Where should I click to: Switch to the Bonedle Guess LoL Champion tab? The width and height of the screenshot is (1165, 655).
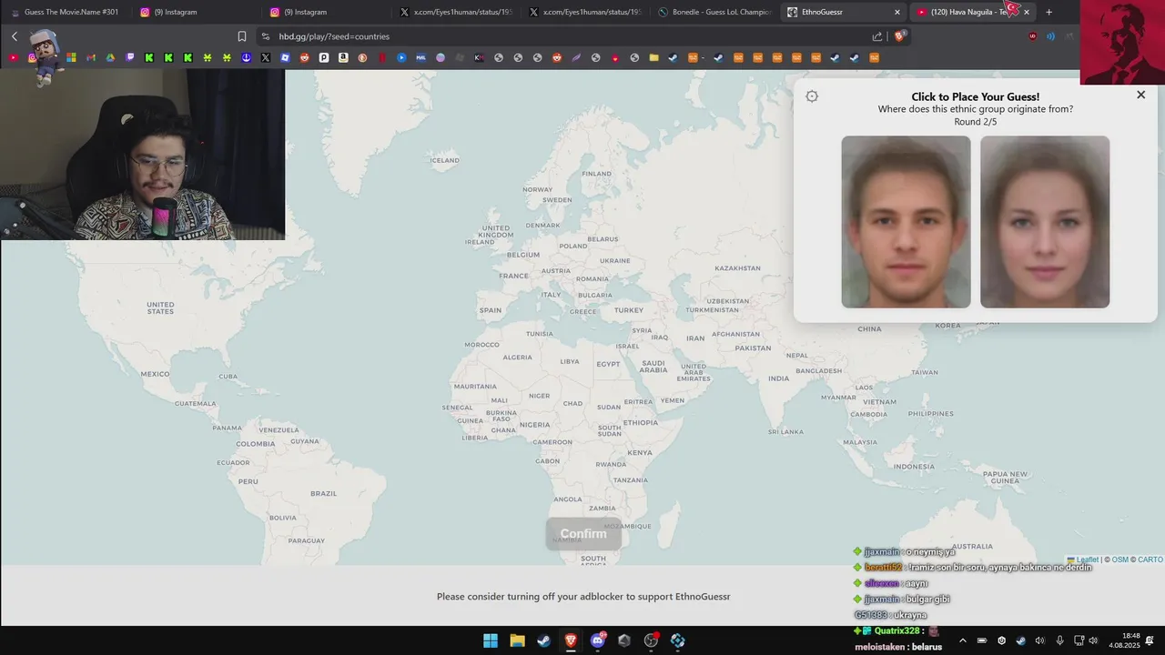coord(714,12)
